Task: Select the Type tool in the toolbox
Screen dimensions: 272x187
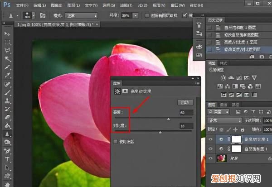Action: pos(7,159)
